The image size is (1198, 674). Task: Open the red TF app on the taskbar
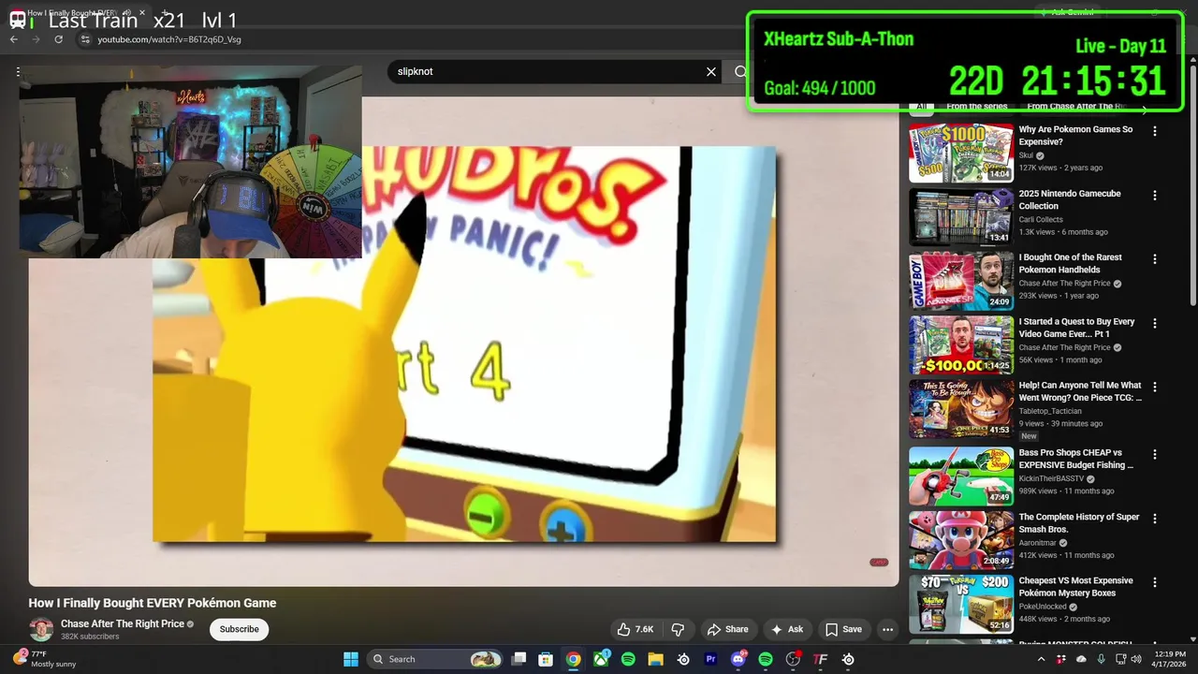821,659
